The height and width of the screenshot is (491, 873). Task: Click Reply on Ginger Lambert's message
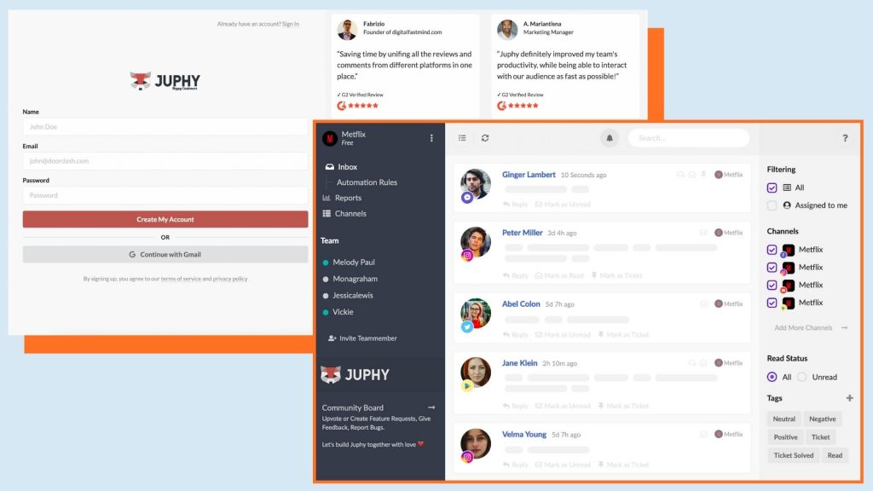click(515, 205)
